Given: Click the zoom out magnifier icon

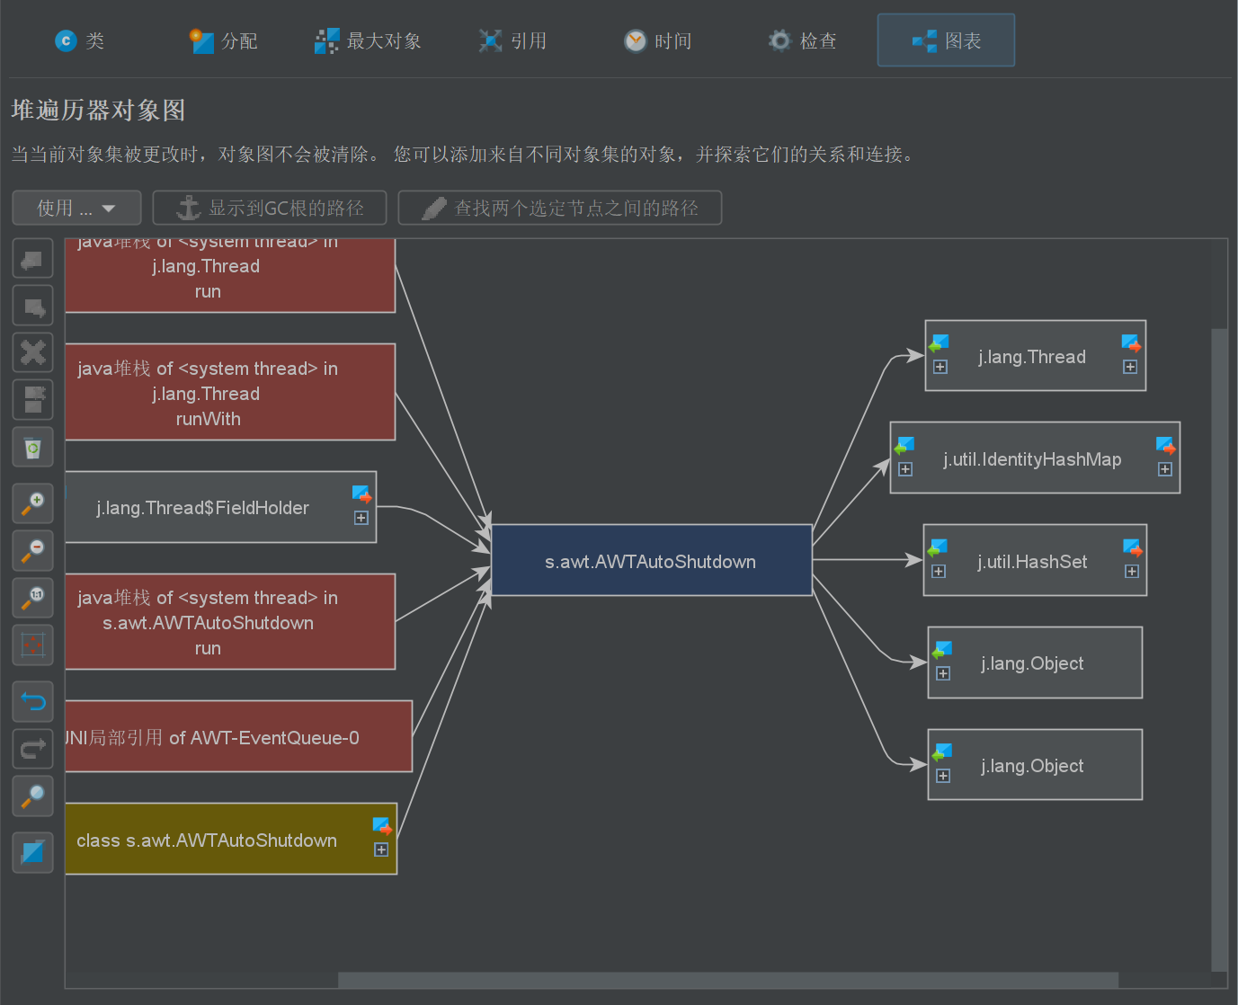Looking at the screenshot, I should click(x=32, y=550).
